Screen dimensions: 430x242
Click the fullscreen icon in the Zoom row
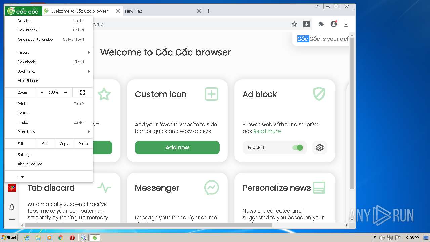click(x=83, y=92)
